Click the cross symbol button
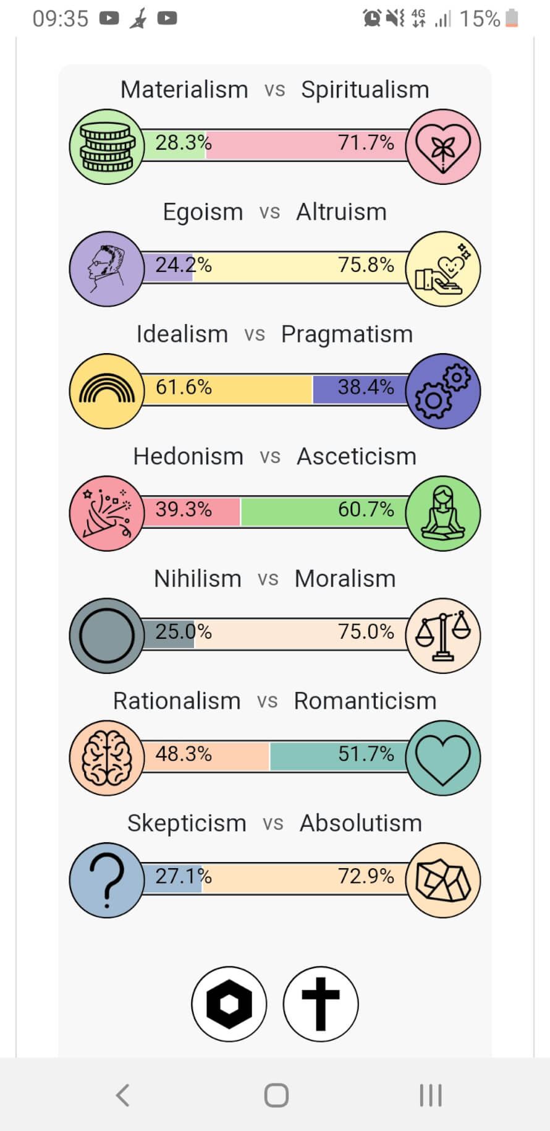Image resolution: width=550 pixels, height=1131 pixels. (x=320, y=1004)
